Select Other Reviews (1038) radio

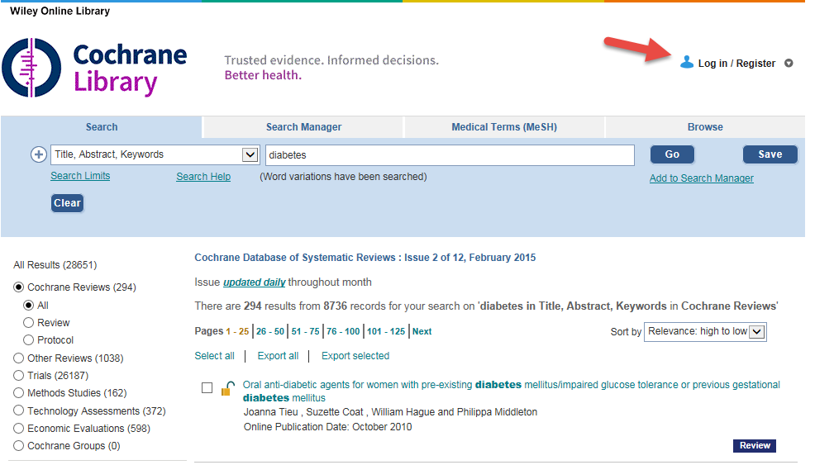click(19, 358)
